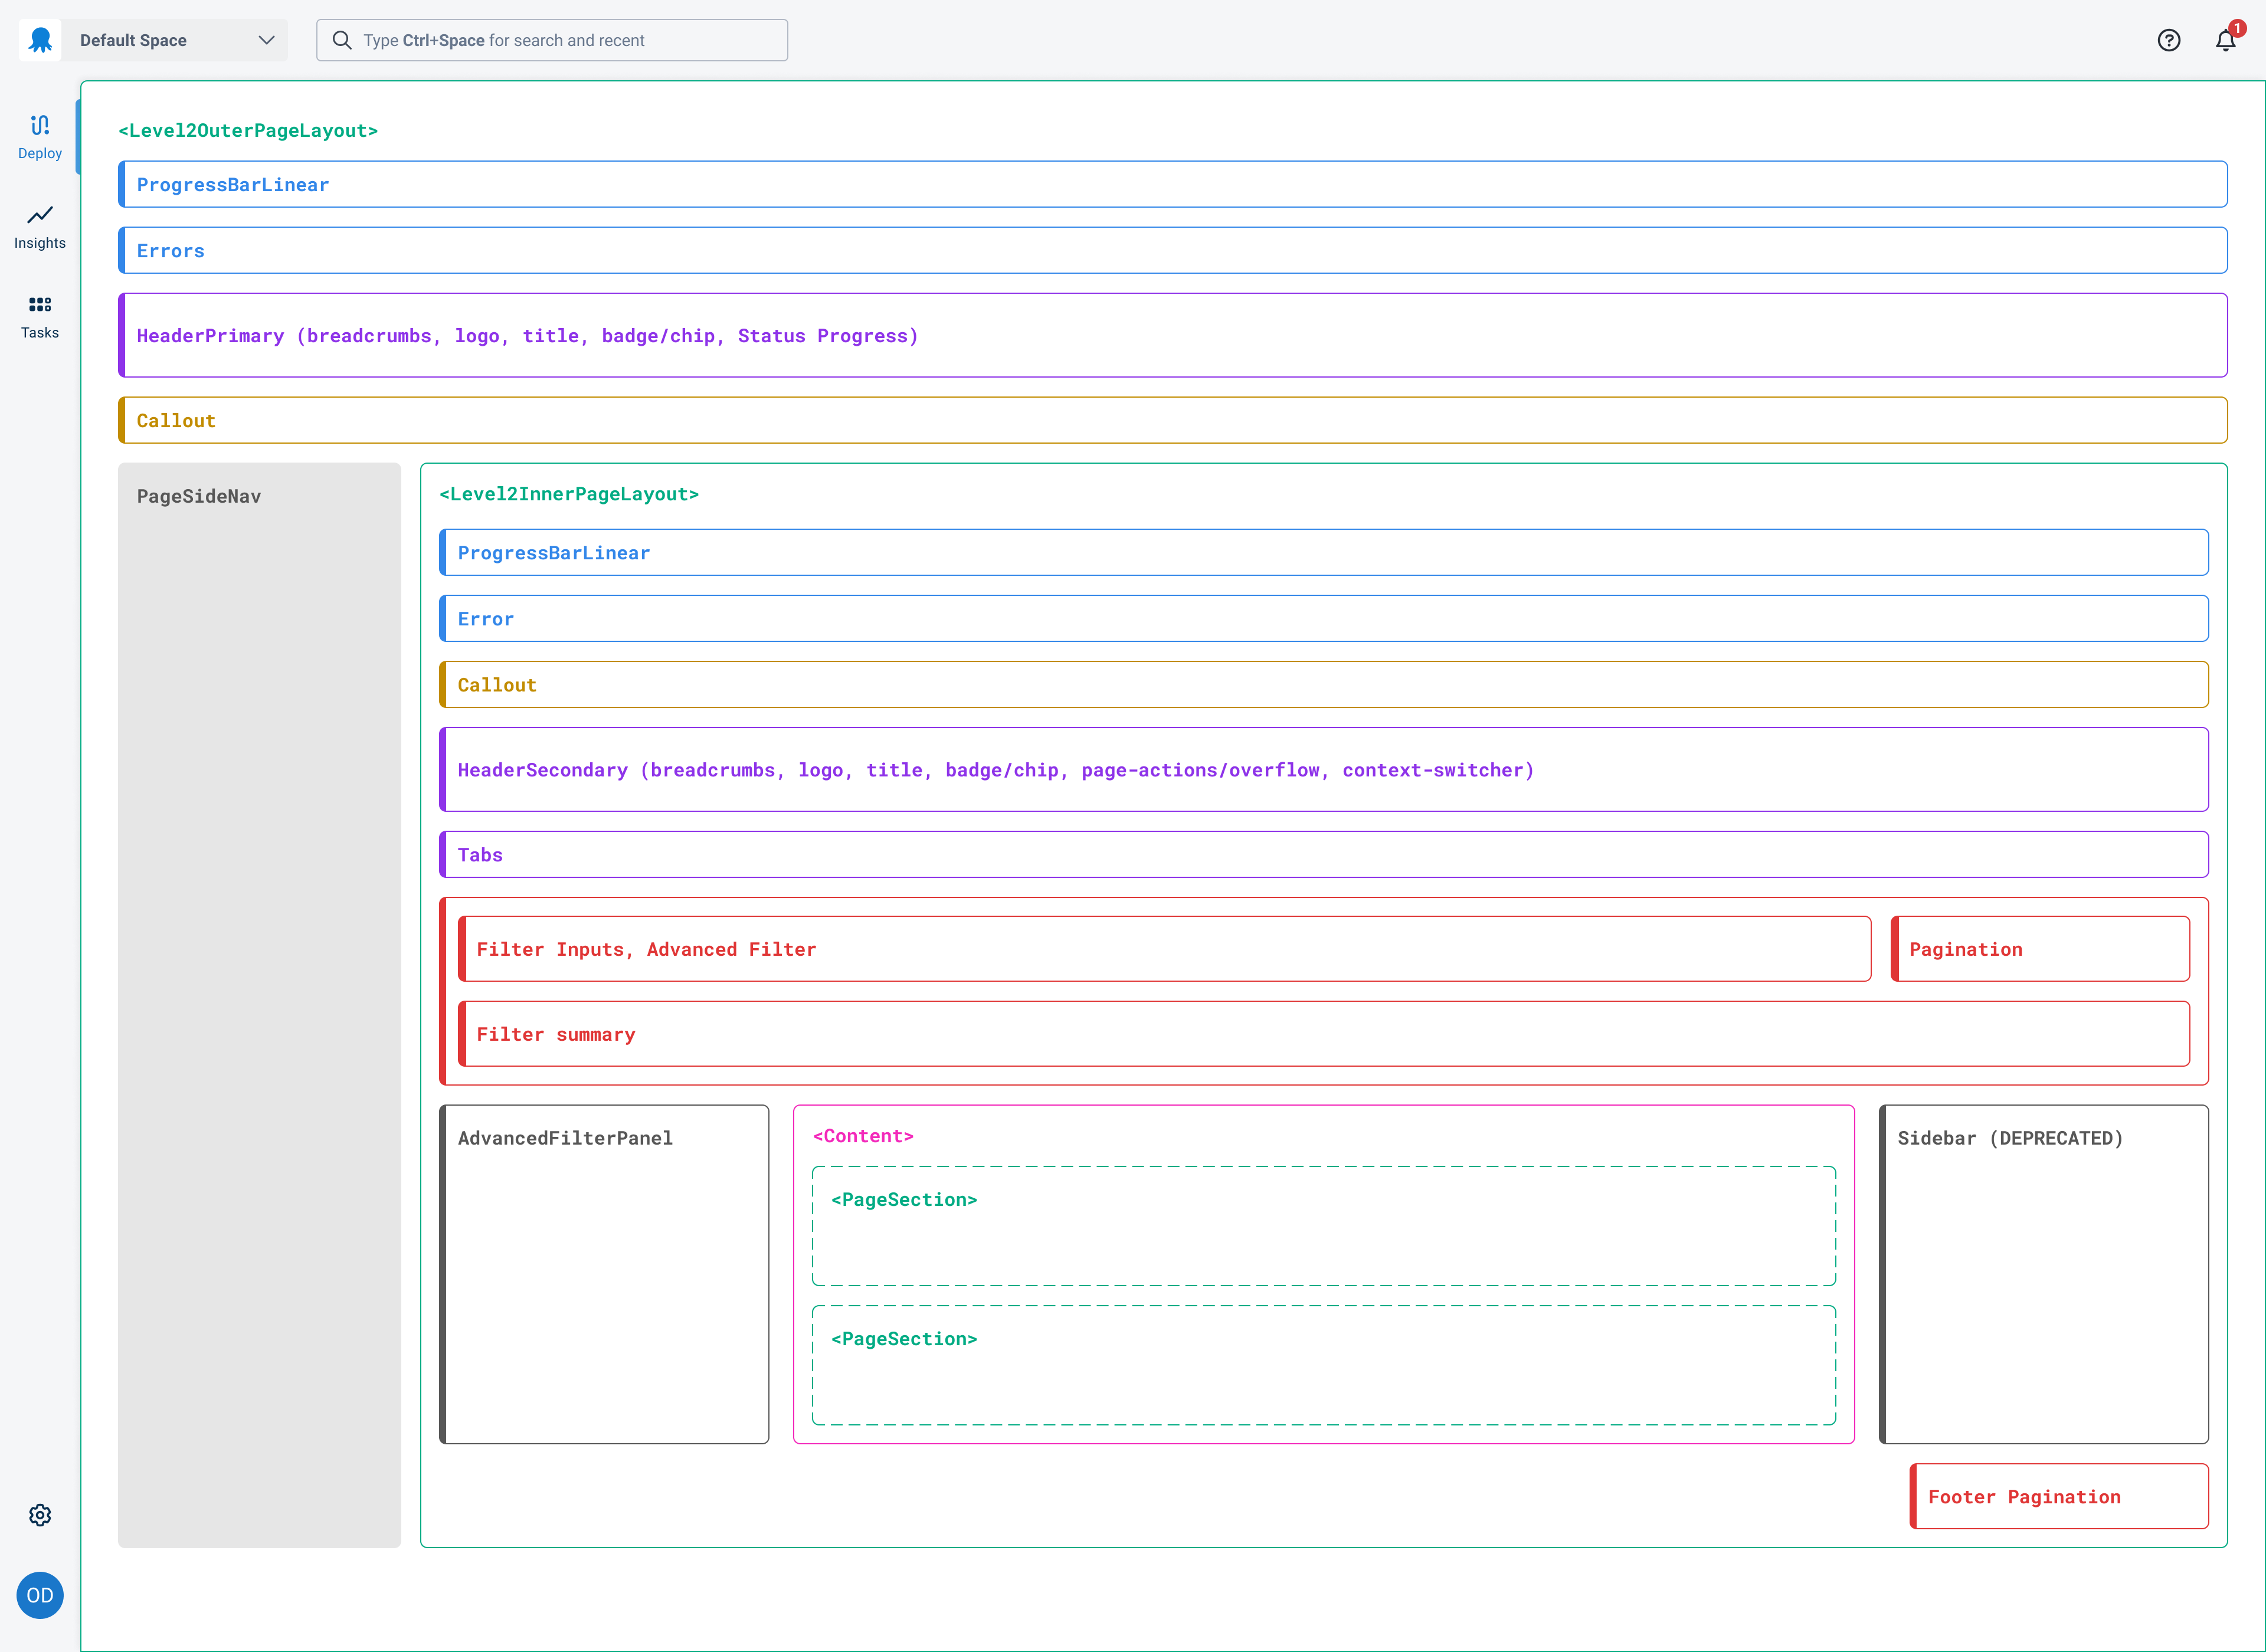Click the Sidebar (DEPRECATED) panel
The width and height of the screenshot is (2266, 1652).
click(2043, 1275)
